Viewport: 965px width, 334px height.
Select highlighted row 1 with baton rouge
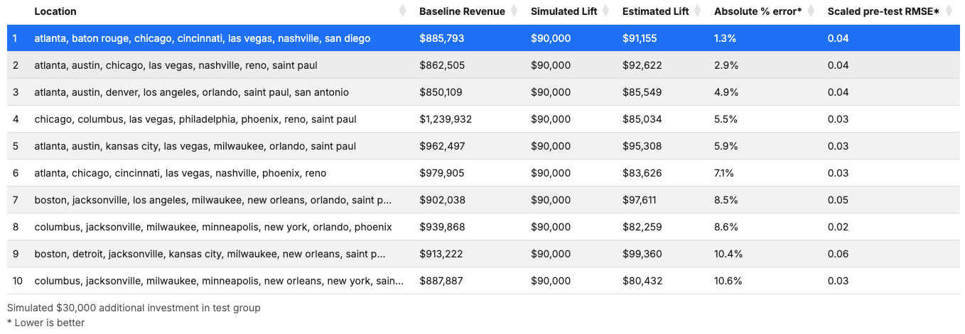482,38
